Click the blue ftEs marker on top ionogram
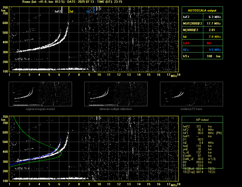Screen dimensions: 242x187 coord(94,10)
